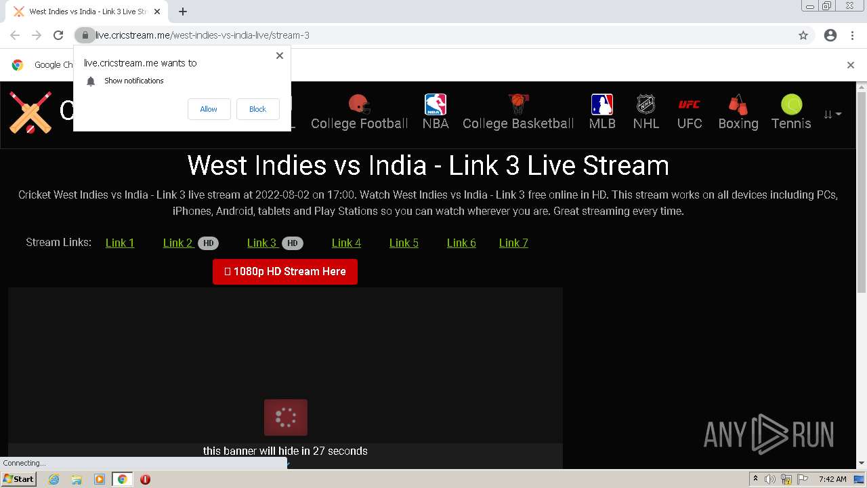Open NHL category
The width and height of the screenshot is (867, 488).
pyautogui.click(x=646, y=112)
